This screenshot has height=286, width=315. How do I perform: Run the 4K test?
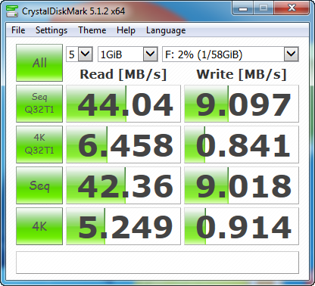(x=39, y=226)
